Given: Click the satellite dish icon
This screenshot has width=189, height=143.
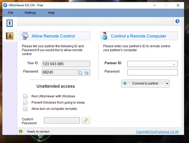Looking at the screenshot, I should [x=25, y=36].
